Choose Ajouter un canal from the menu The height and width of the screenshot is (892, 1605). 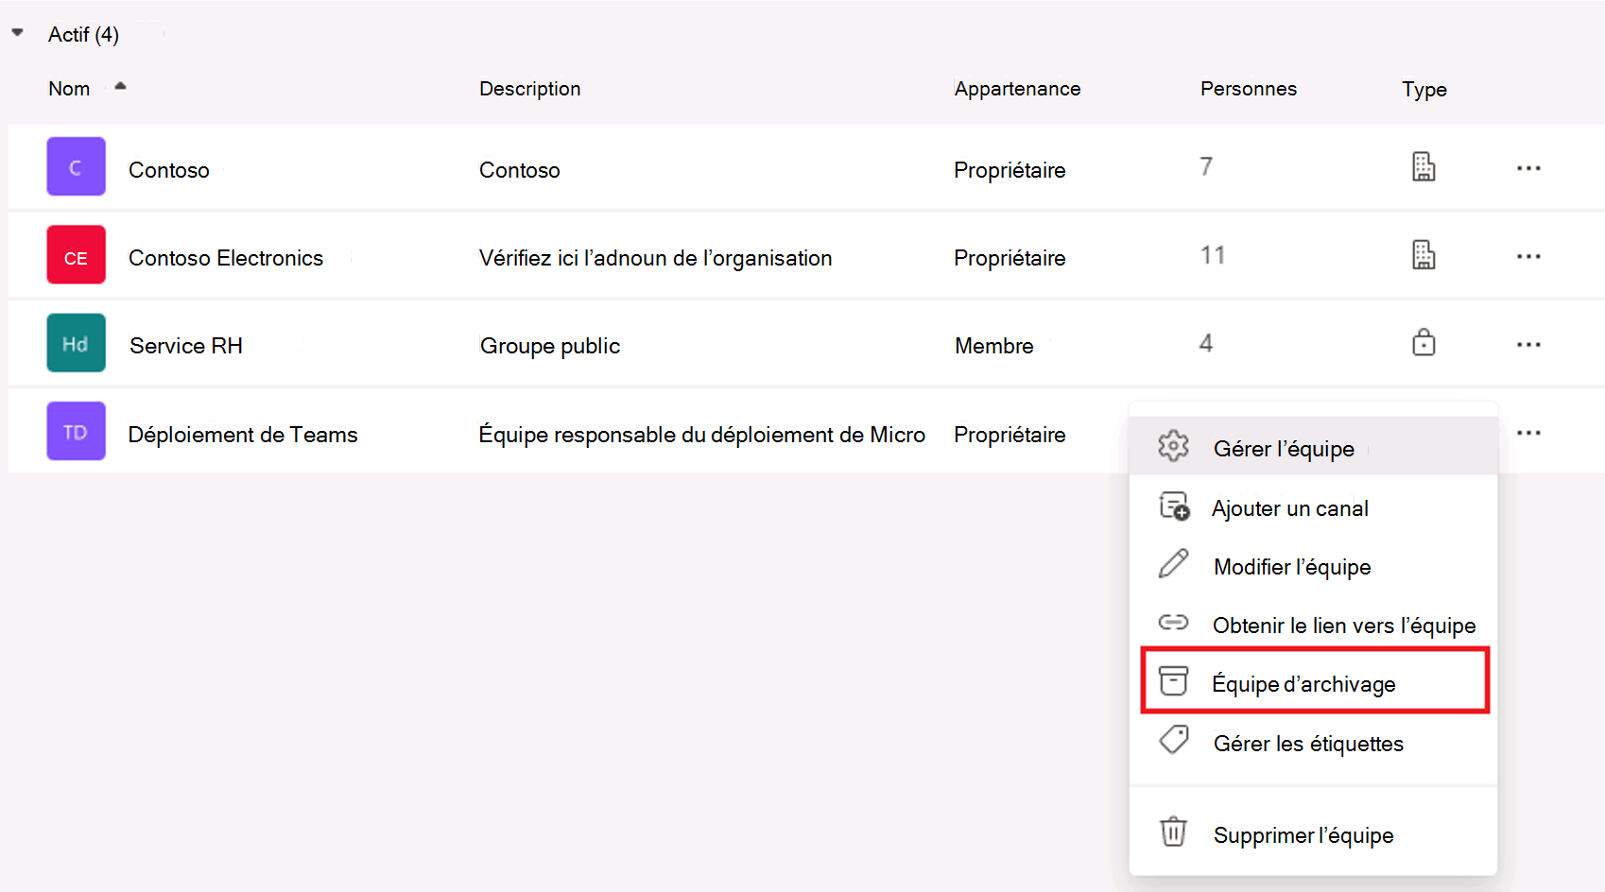click(x=1313, y=507)
